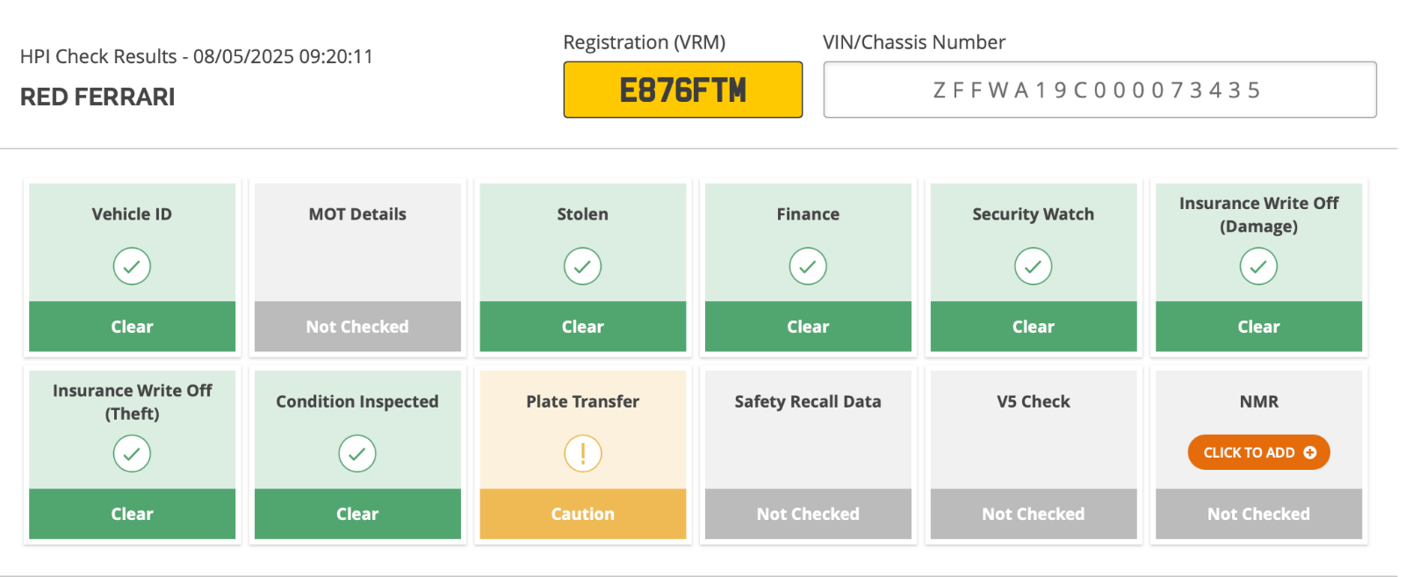Click the Insurance Write Off (Damage) checkmark icon
Viewport: 1405px width, 577px height.
(1258, 266)
